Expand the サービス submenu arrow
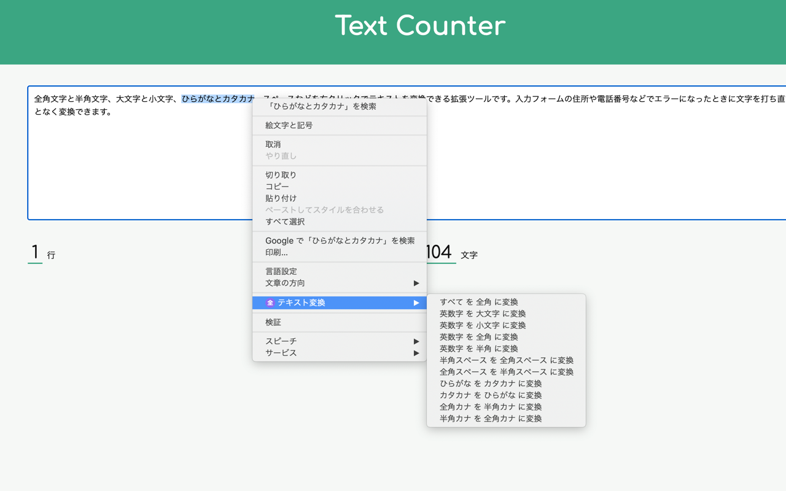 coord(416,353)
